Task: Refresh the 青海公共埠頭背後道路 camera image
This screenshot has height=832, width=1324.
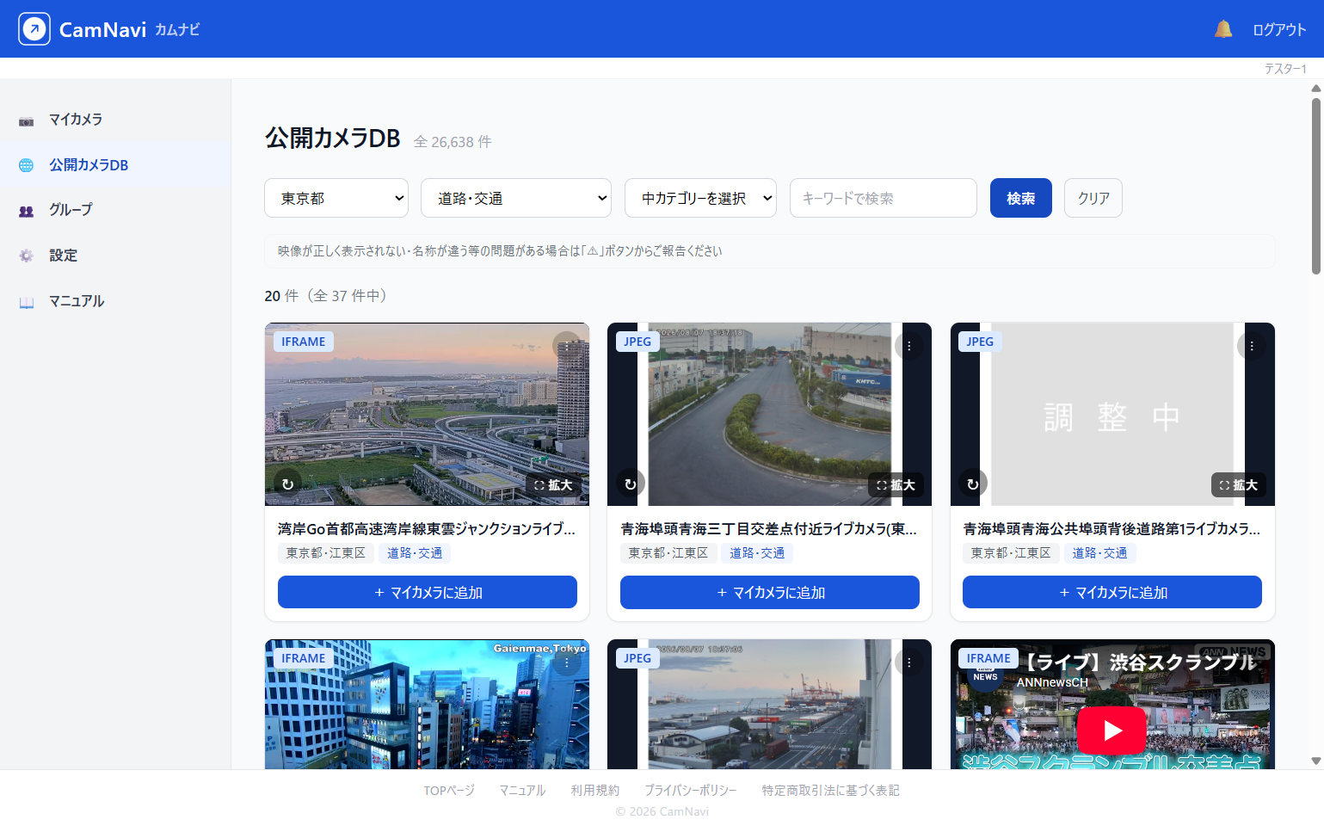Action: [x=972, y=484]
